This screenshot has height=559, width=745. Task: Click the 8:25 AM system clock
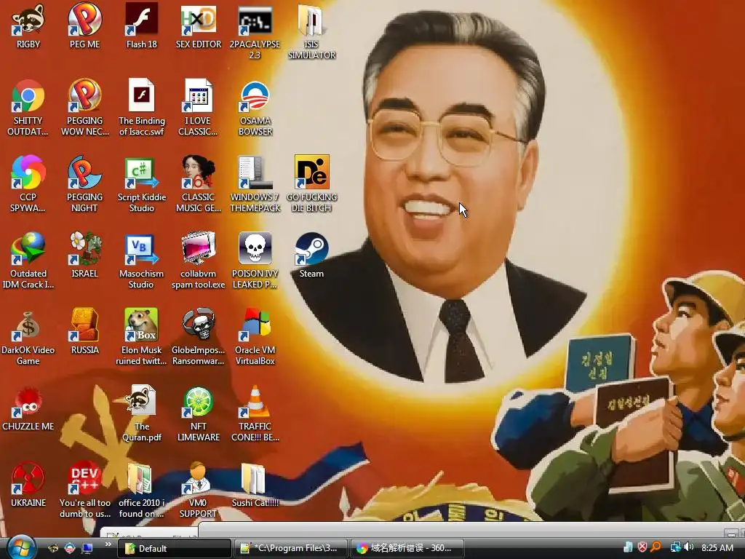717,548
